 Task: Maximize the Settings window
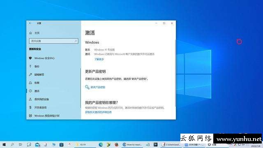(164, 23)
